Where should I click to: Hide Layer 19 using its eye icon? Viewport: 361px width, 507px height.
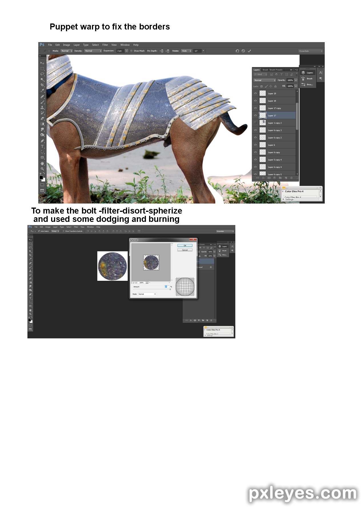tap(255, 93)
